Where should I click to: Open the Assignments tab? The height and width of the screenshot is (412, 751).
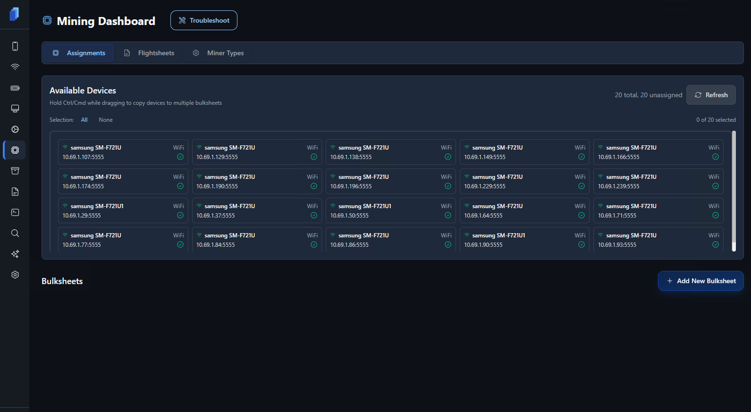pos(79,53)
